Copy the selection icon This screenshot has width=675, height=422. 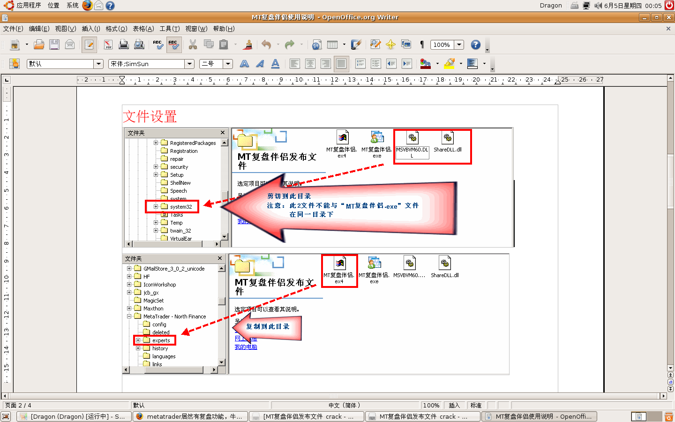[x=208, y=45]
